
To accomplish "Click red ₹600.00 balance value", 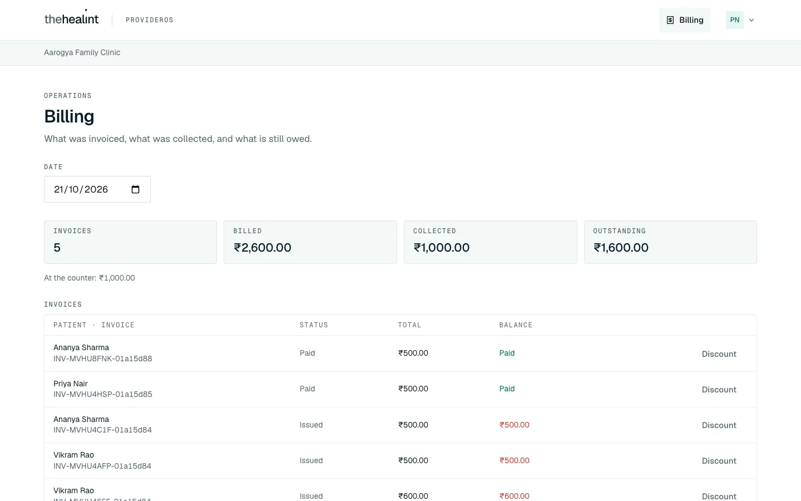I will pyautogui.click(x=515, y=496).
